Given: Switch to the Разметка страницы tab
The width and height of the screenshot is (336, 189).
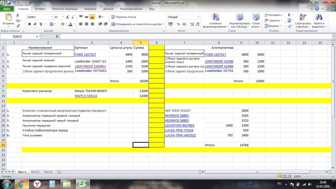Looking at the screenshot, I should tap(65, 9).
